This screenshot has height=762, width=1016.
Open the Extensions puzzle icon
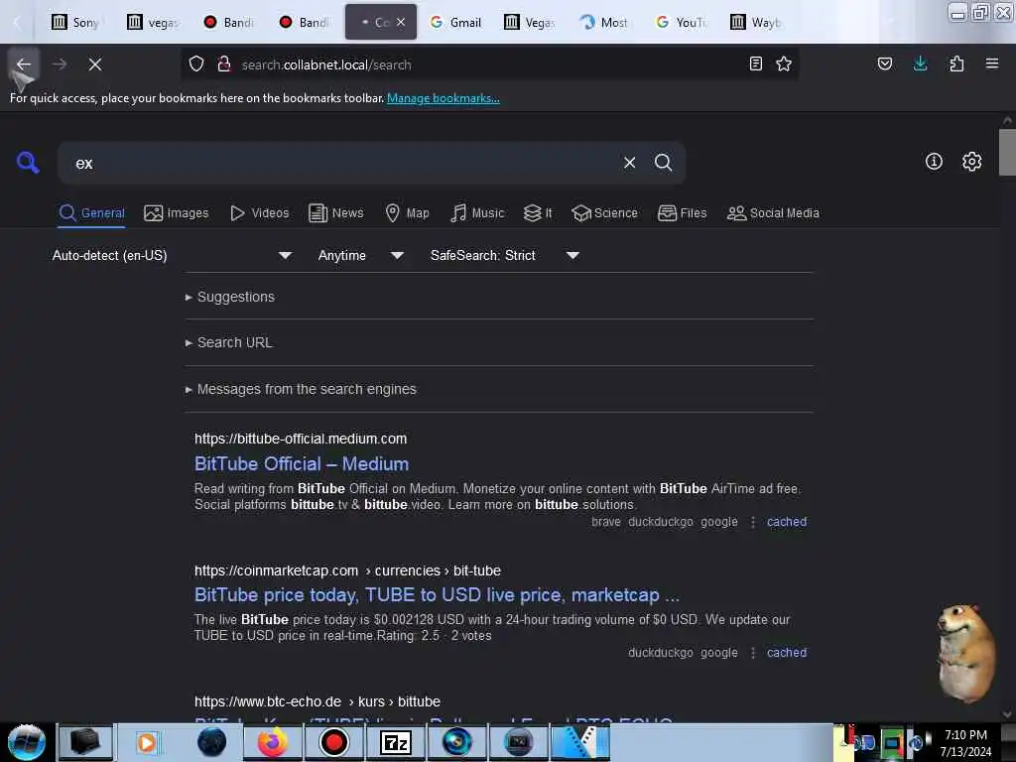[x=956, y=63]
